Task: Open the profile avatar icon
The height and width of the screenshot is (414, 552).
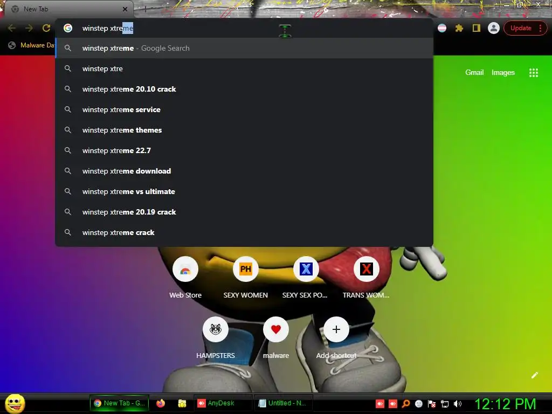Action: coord(494,28)
